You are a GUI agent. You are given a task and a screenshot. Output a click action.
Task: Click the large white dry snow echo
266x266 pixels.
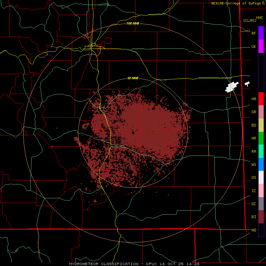click(x=231, y=87)
